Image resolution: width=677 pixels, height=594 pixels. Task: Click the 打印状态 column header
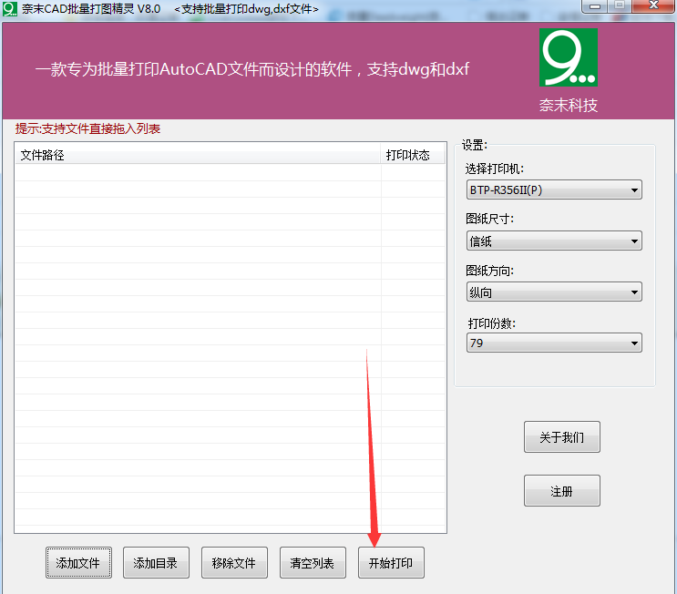pyautogui.click(x=413, y=155)
